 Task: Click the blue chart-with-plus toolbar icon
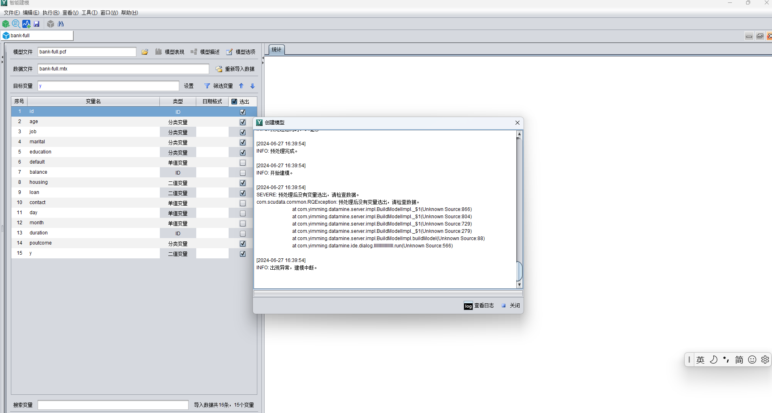point(26,24)
